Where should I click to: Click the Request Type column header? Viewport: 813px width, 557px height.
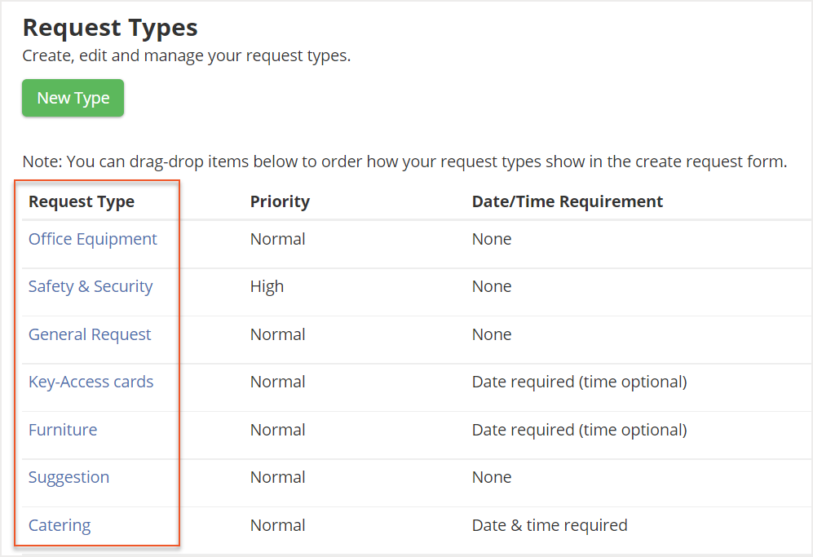point(82,201)
